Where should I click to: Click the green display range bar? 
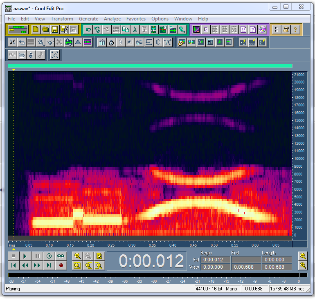click(150, 66)
